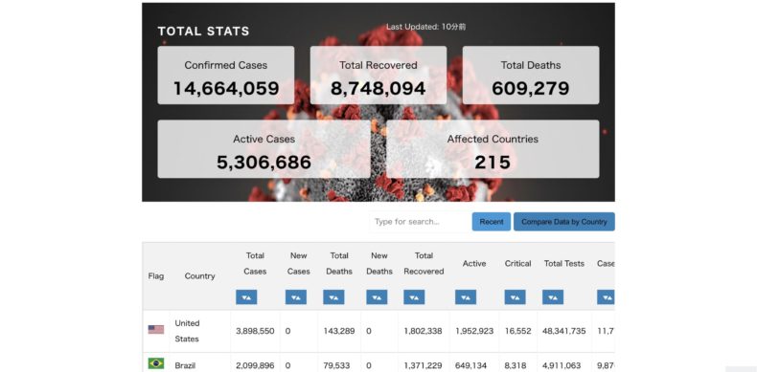The height and width of the screenshot is (372, 757).
Task: Click Brazil critical value 8,318
Action: pyautogui.click(x=516, y=365)
